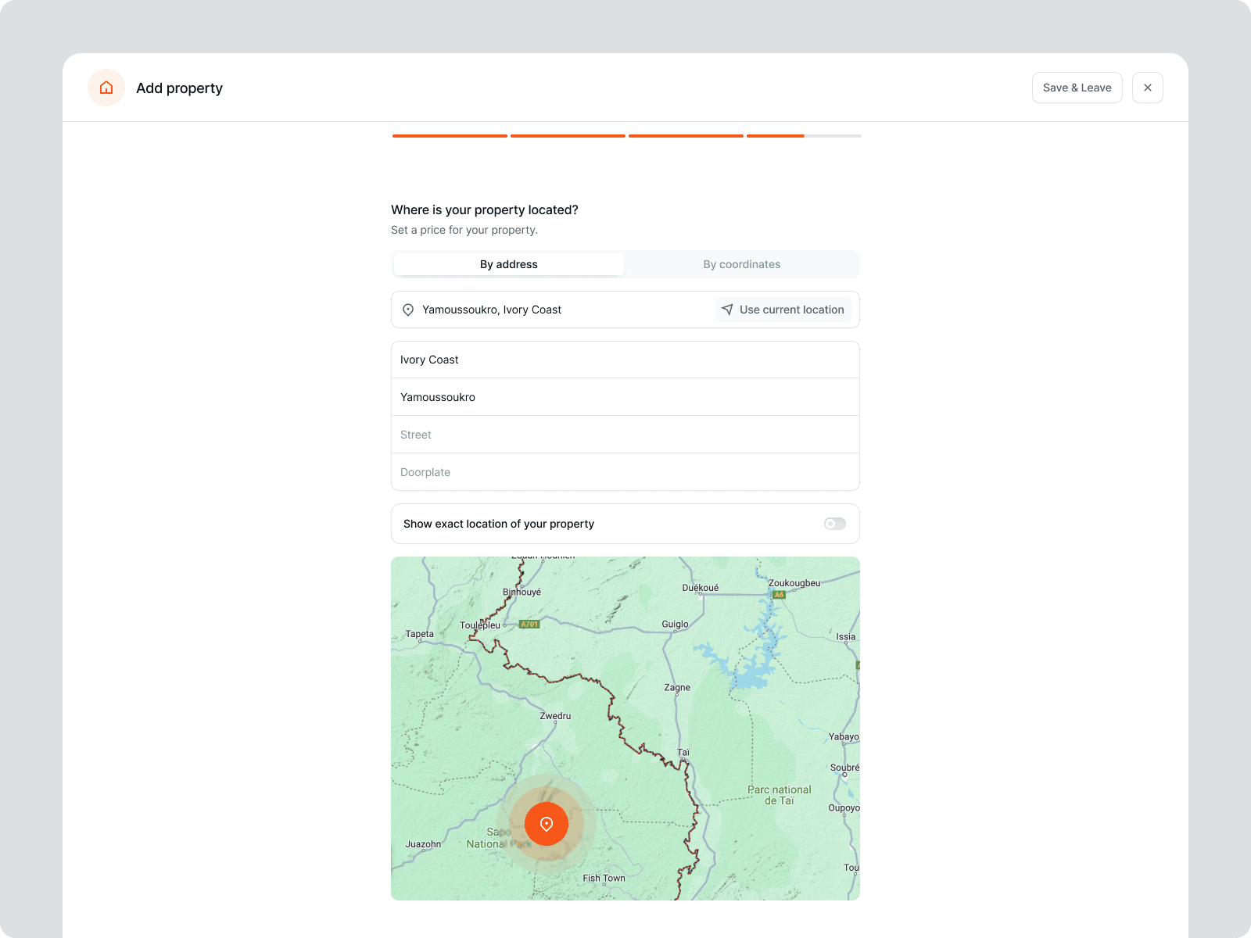Viewport: 1251px width, 938px height.
Task: Click the orange map pin marker
Action: [x=547, y=824]
